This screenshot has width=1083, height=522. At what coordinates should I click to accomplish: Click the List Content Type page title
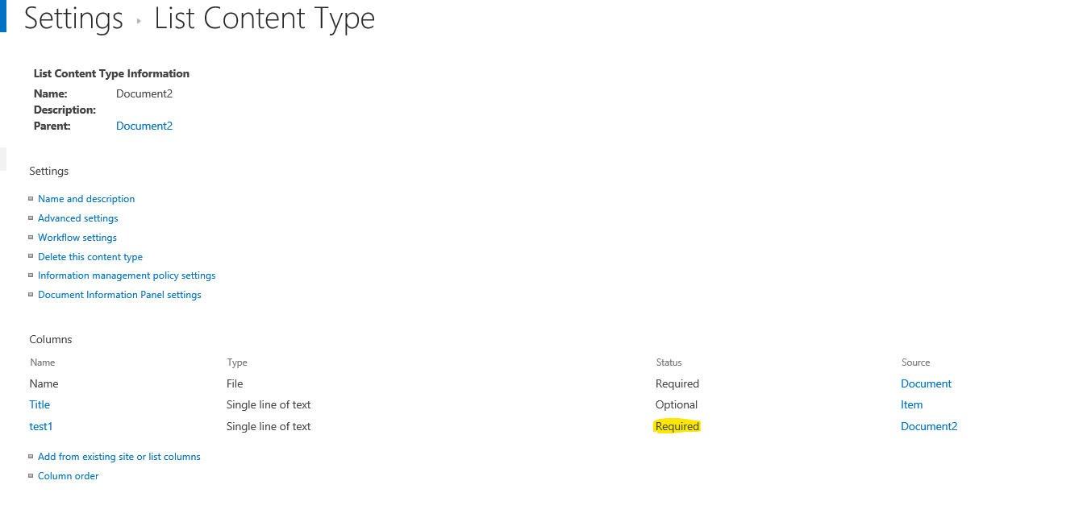(x=265, y=18)
